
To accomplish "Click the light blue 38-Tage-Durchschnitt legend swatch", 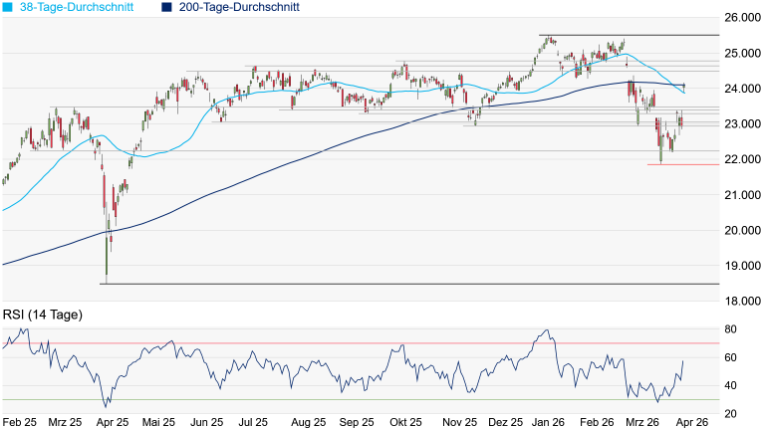I will [x=8, y=7].
